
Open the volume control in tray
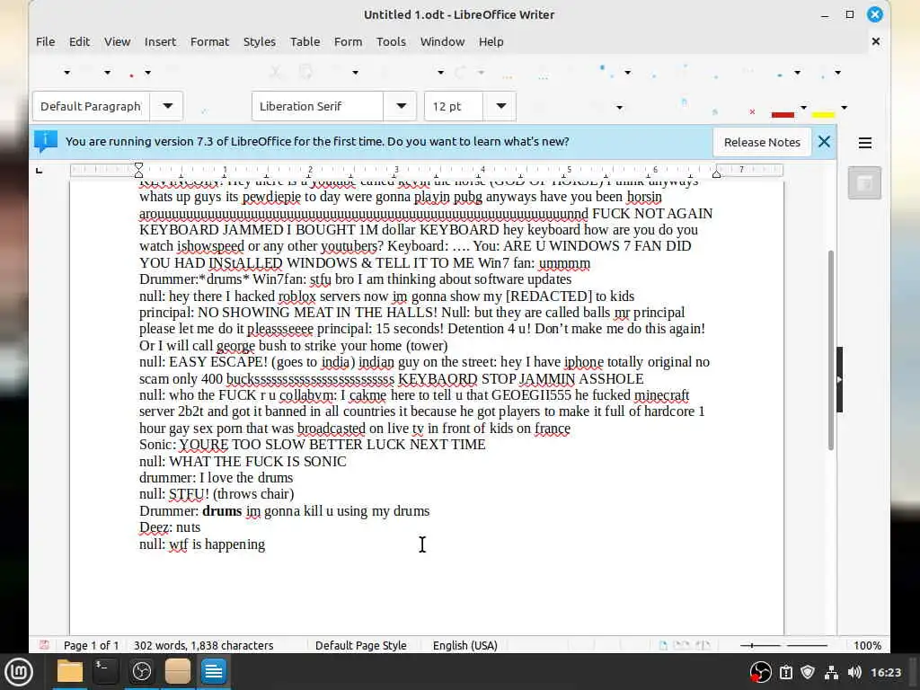pyautogui.click(x=854, y=672)
